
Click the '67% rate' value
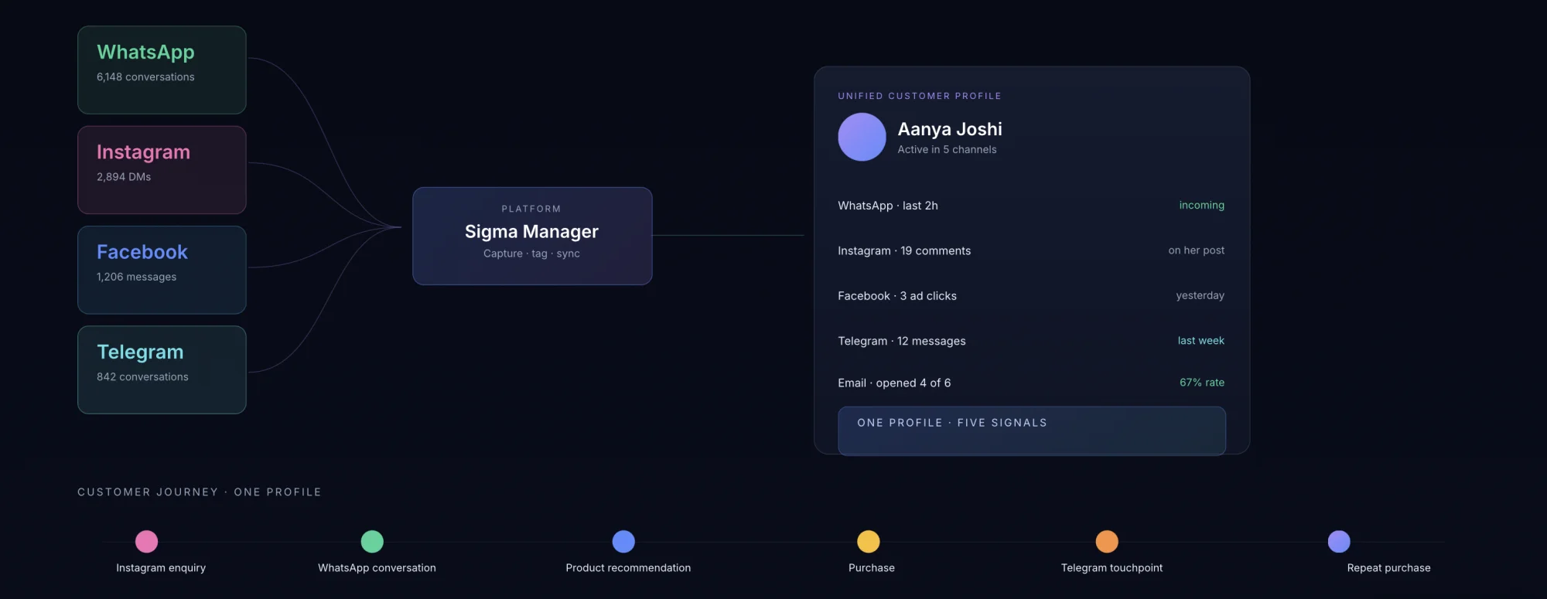(1202, 383)
